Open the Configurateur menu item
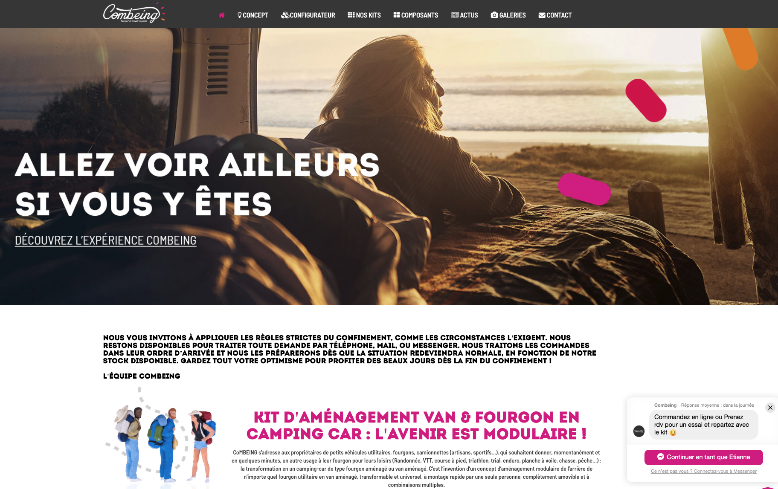 click(x=308, y=15)
